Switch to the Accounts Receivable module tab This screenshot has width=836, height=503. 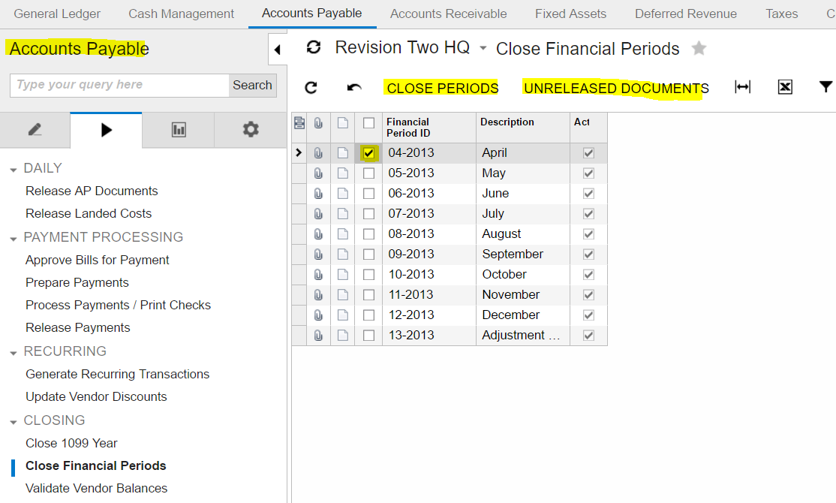click(x=447, y=14)
